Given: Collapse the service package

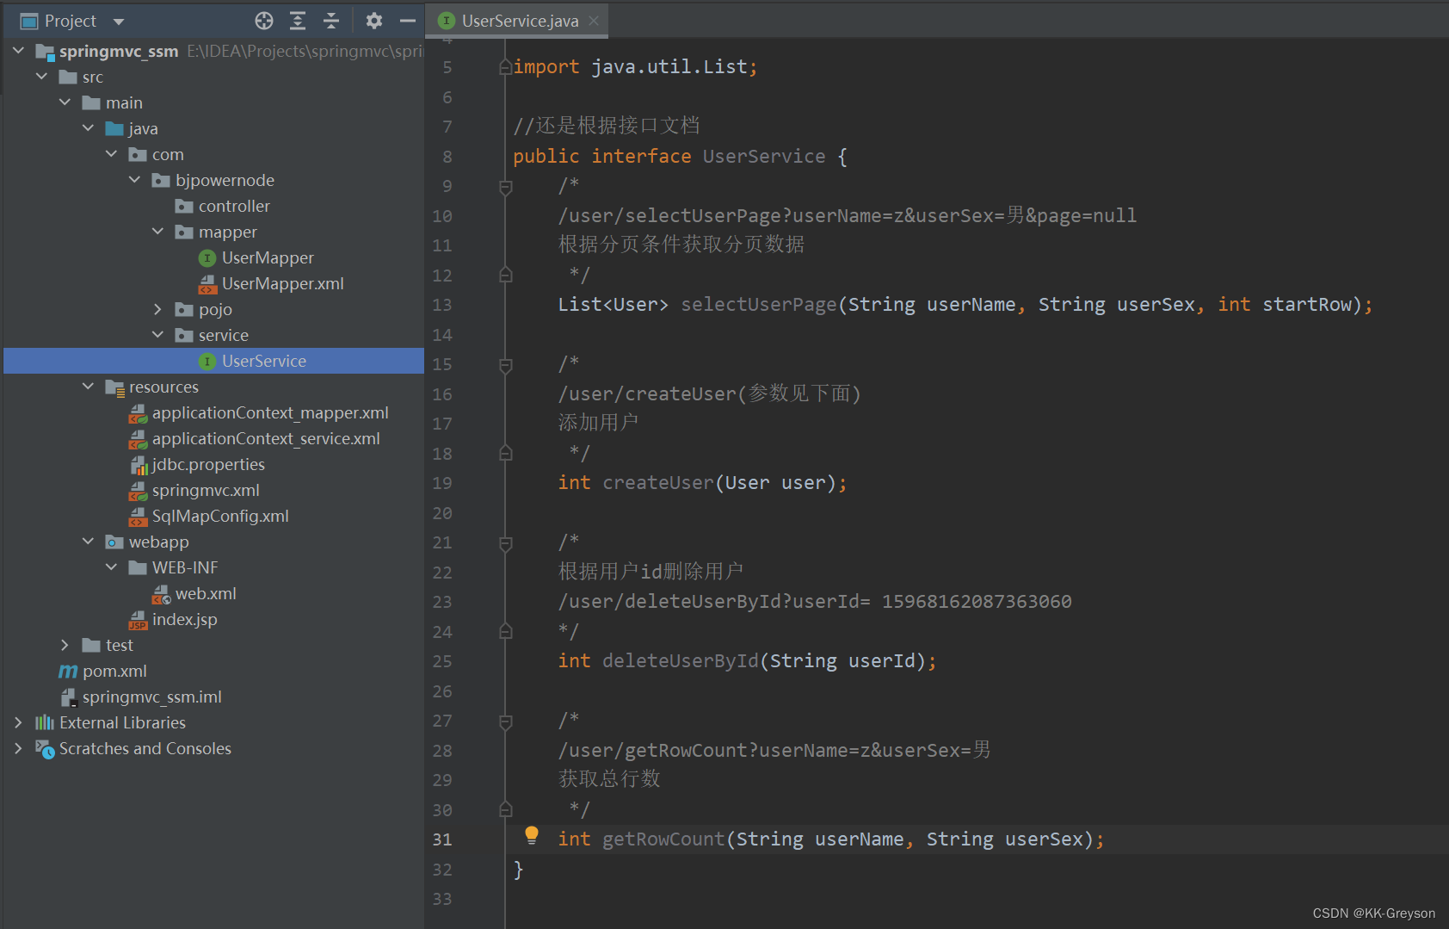Looking at the screenshot, I should (x=157, y=335).
